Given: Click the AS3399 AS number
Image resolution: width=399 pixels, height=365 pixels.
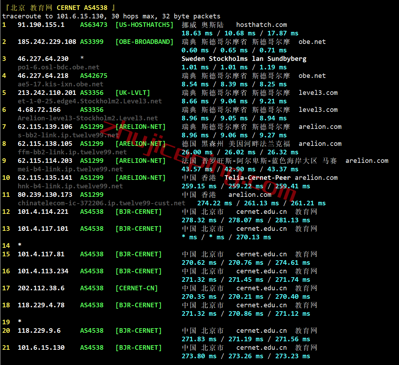Looking at the screenshot, I should (x=92, y=42).
